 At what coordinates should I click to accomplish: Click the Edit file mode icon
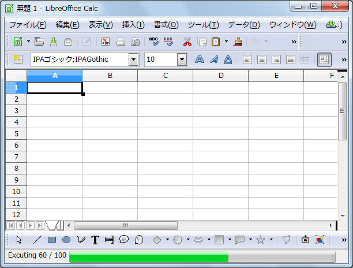click(87, 42)
